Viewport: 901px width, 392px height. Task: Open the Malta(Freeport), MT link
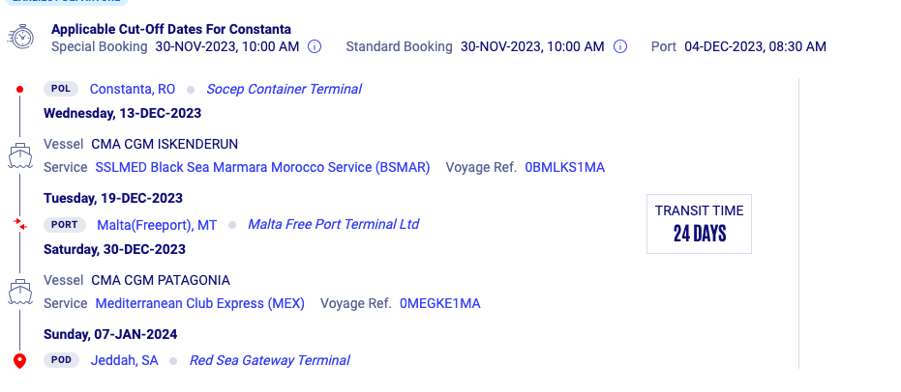tap(157, 225)
